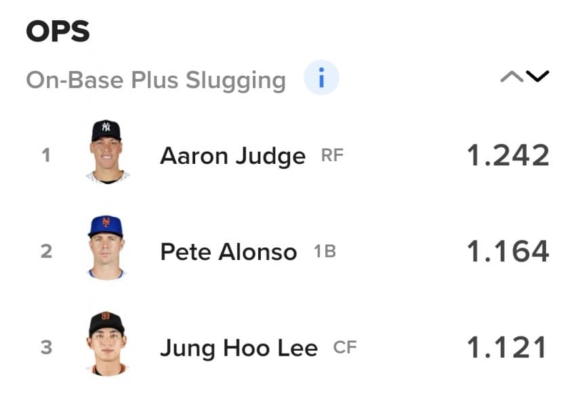Click the 1B position label

pos(325,252)
